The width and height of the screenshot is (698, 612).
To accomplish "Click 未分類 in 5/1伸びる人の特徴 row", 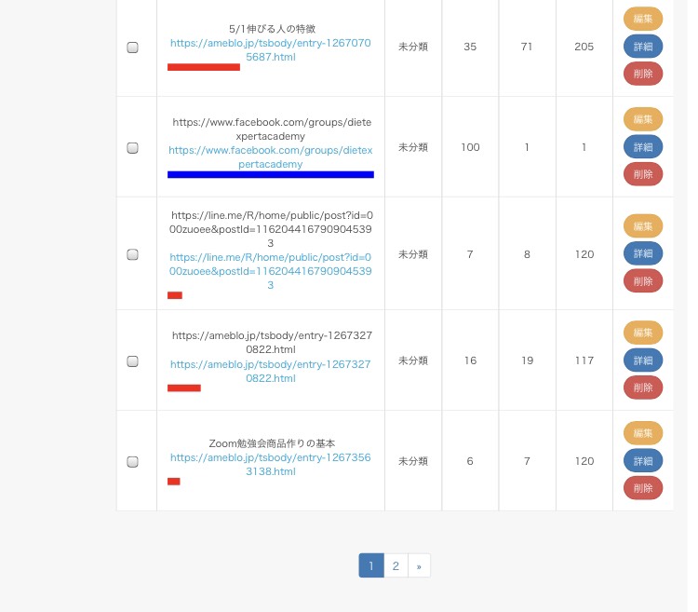I will click(x=413, y=47).
